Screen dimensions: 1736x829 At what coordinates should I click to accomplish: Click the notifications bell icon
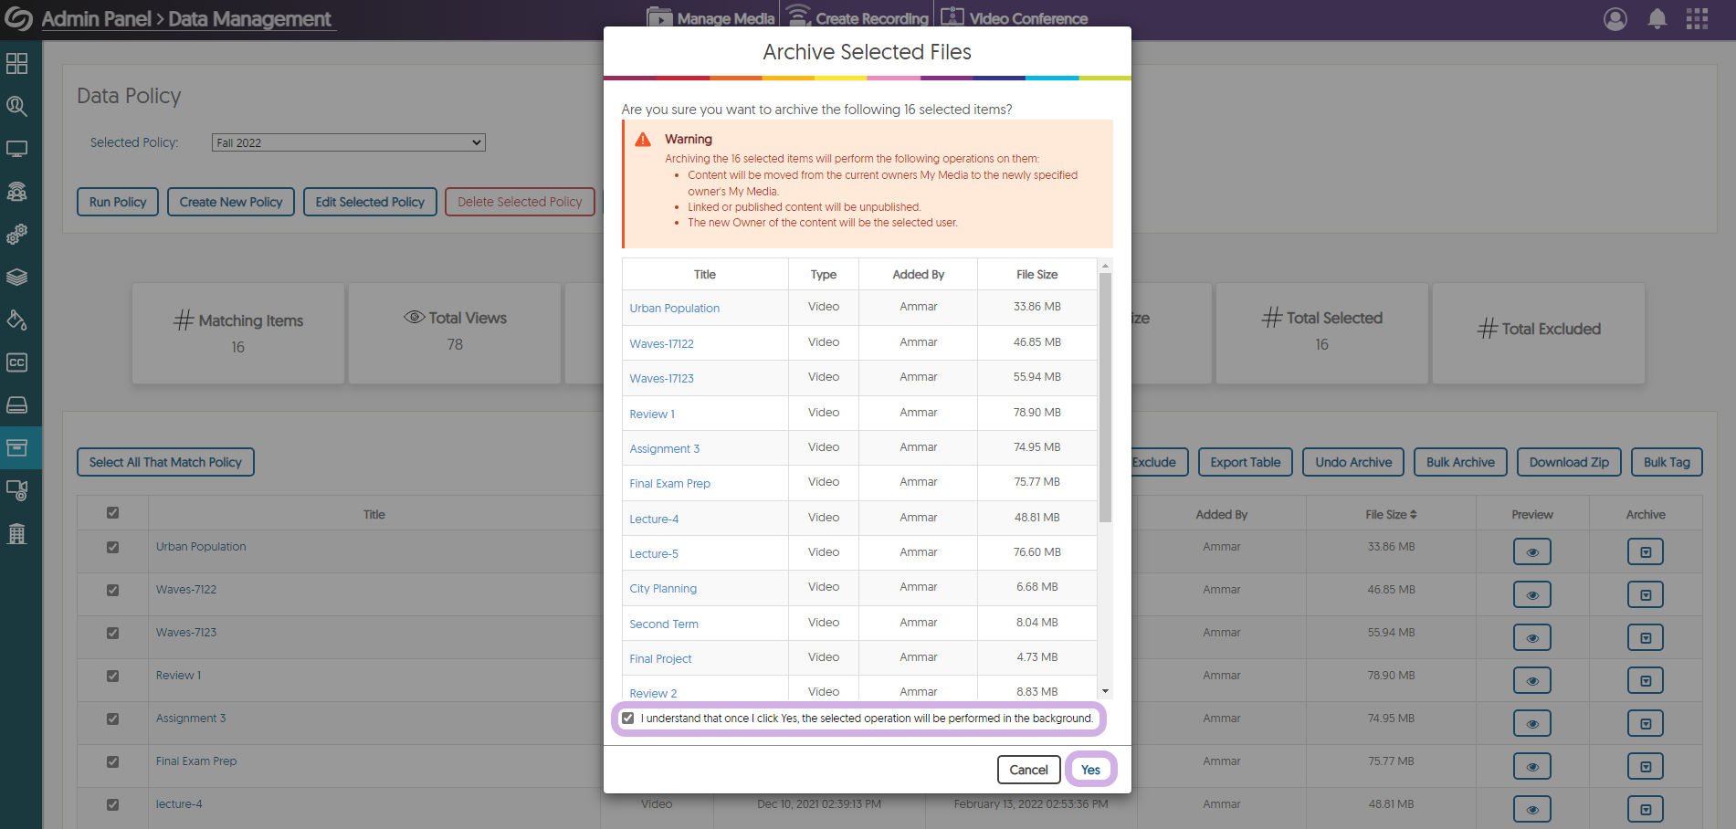(1657, 19)
